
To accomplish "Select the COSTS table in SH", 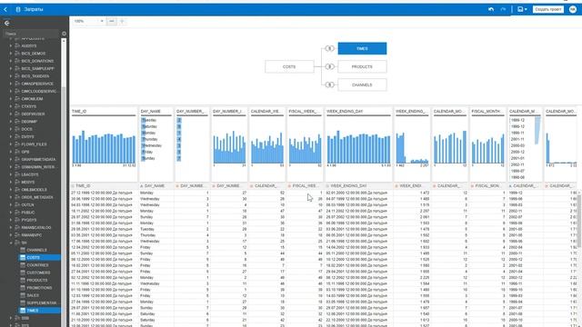I will 39,257.
